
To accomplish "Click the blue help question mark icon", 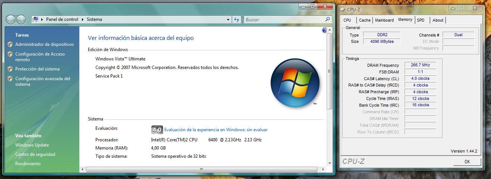I will [324, 30].
